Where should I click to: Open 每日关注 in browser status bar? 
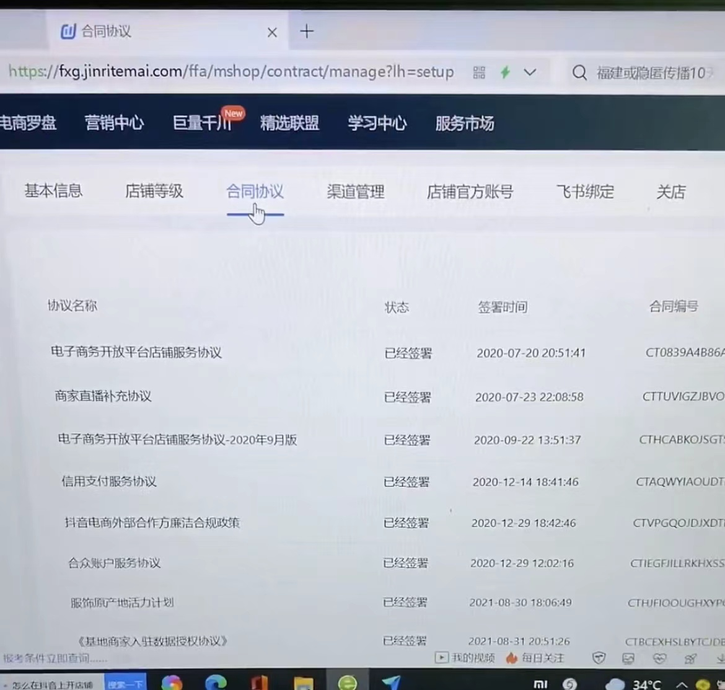tap(535, 658)
